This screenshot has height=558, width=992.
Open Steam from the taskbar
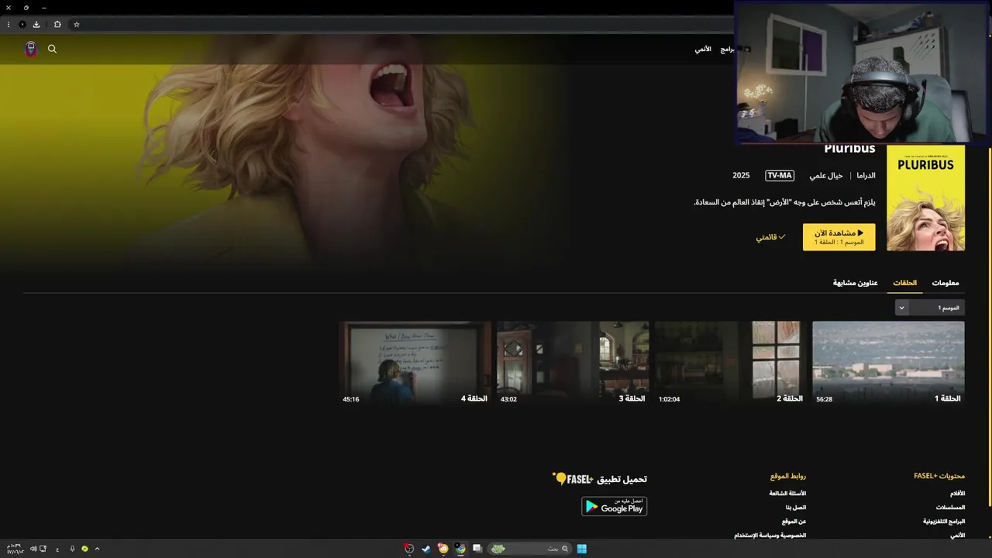(x=426, y=549)
